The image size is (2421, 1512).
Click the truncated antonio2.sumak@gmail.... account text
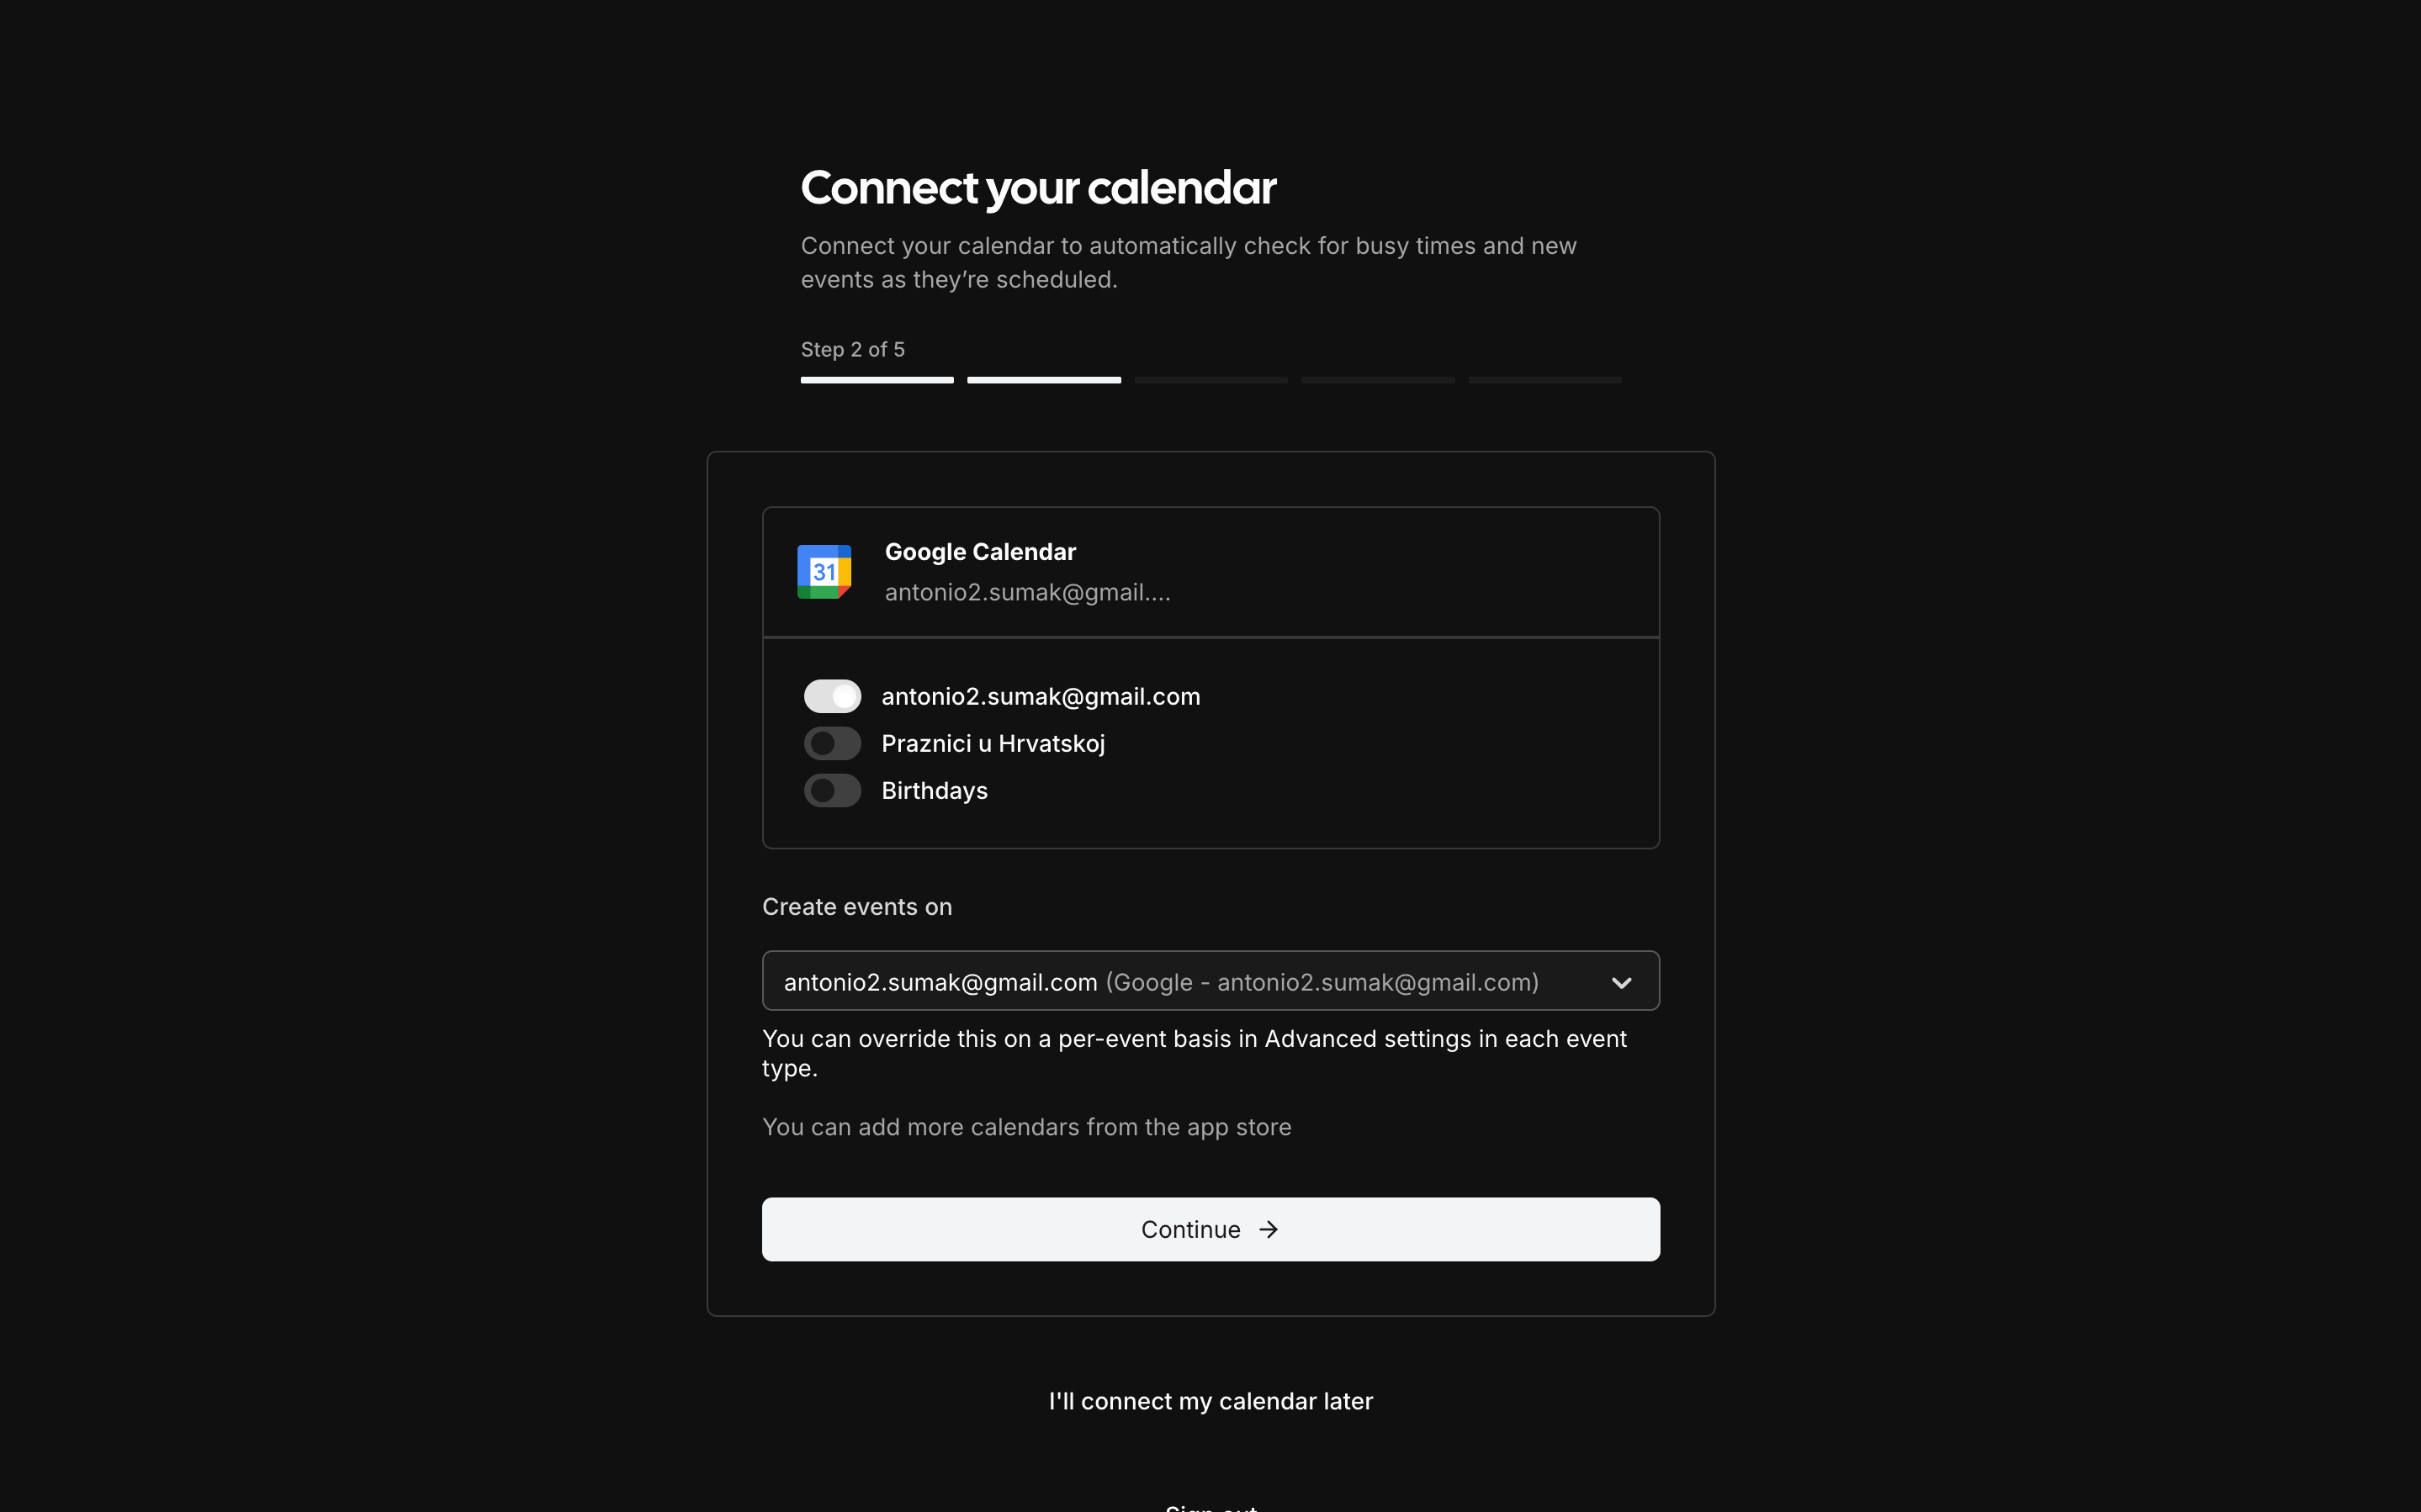(x=1027, y=592)
